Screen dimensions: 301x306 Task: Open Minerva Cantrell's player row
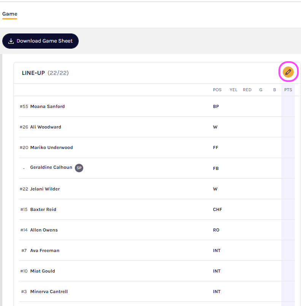[x=49, y=292]
